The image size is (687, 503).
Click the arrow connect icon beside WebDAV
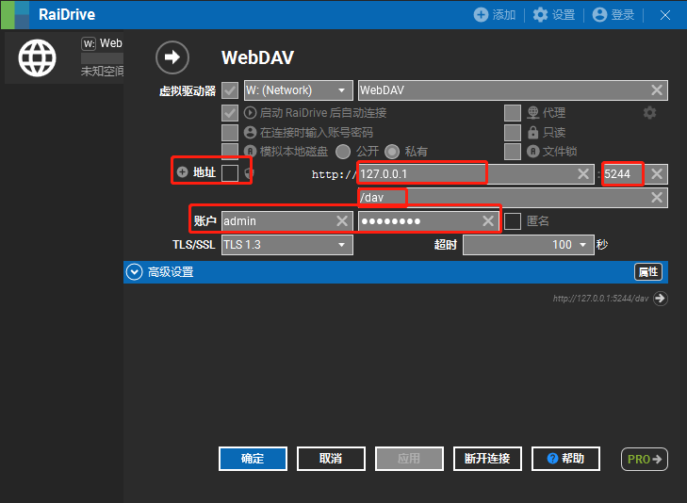pyautogui.click(x=172, y=57)
